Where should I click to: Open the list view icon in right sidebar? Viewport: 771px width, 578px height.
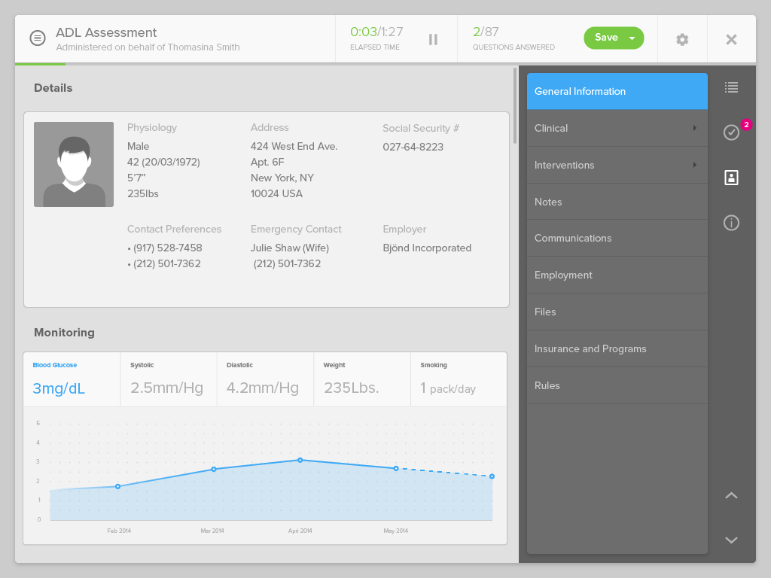731,87
